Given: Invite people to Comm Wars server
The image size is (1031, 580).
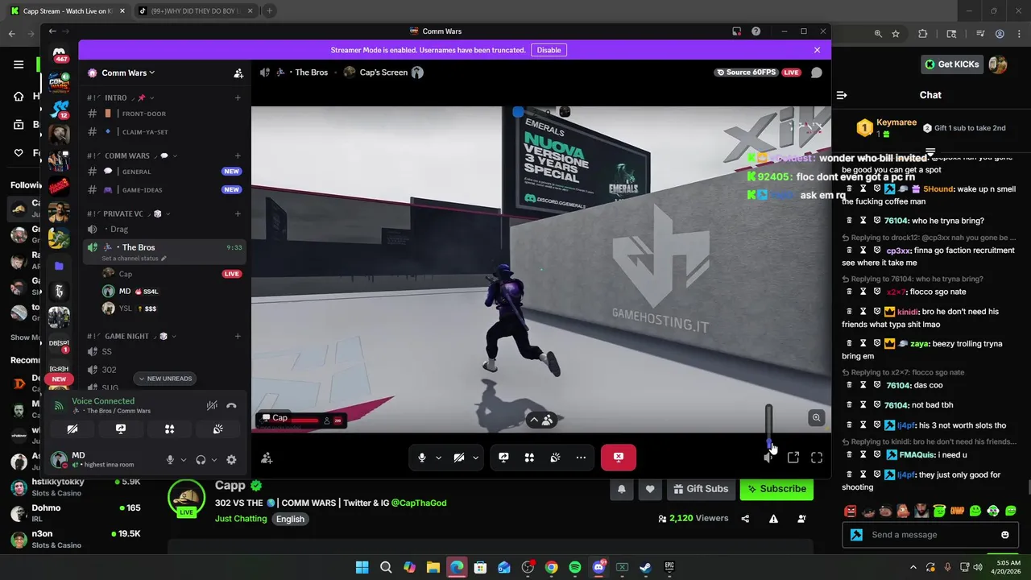Looking at the screenshot, I should tap(238, 72).
